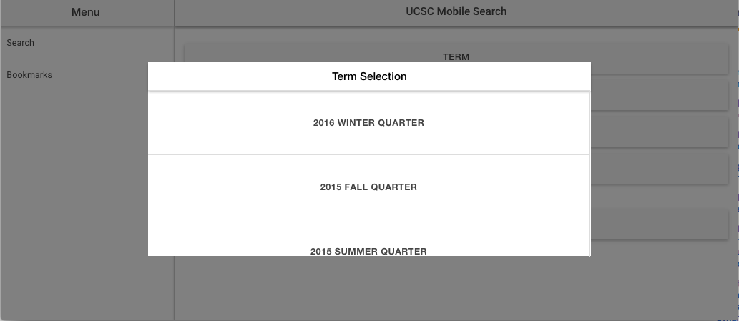Click the right edge of the term list
The height and width of the screenshot is (321, 739).
coord(589,172)
